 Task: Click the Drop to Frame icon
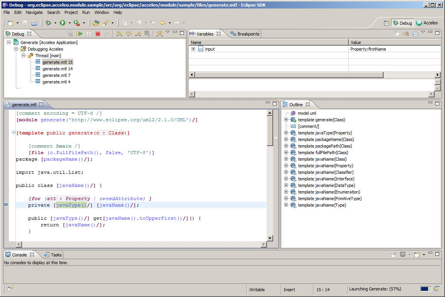pyautogui.click(x=147, y=34)
